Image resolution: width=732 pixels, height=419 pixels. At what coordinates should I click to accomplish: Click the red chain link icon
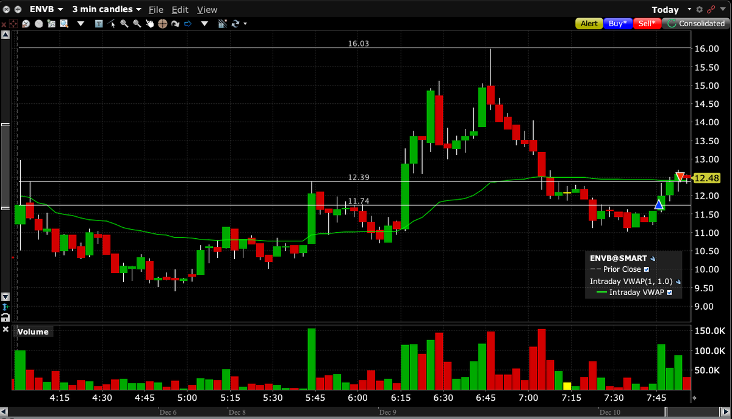[711, 9]
